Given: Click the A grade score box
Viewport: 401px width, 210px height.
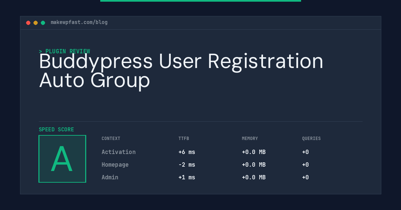Looking at the screenshot, I should 62,159.
